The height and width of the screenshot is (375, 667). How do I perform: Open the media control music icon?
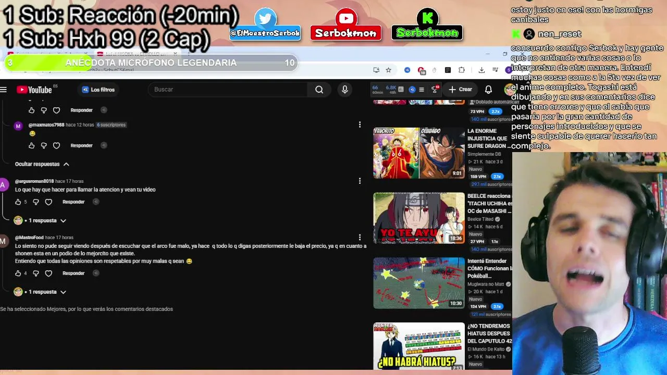coord(495,70)
